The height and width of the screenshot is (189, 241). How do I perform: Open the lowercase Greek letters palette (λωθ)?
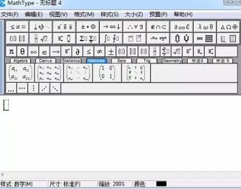coord(205,26)
